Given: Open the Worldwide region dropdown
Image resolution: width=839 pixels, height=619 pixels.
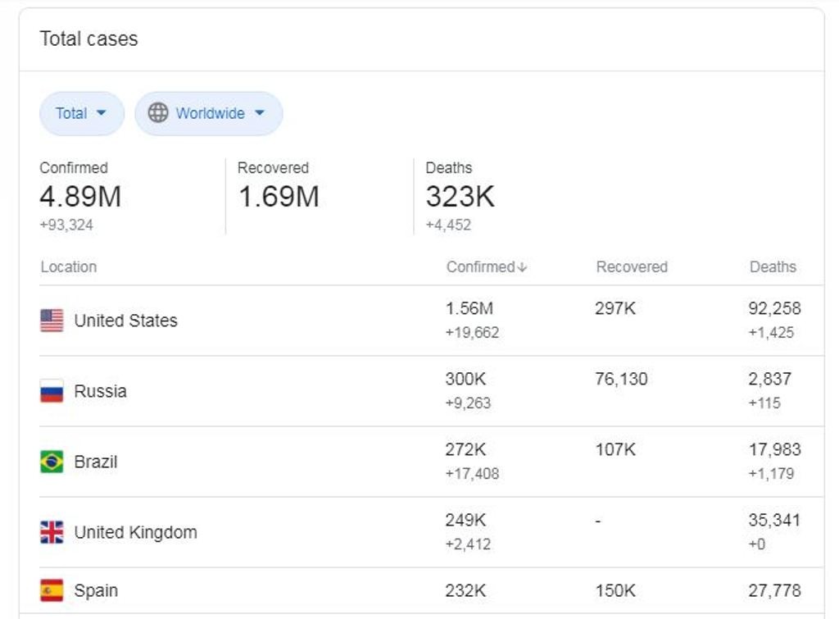Looking at the screenshot, I should tap(209, 113).
